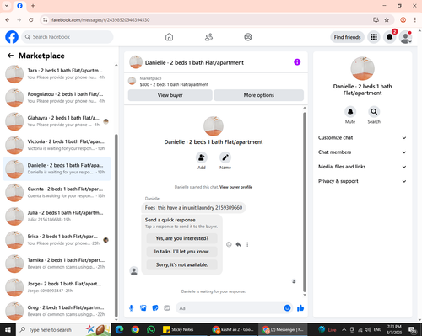Open Microsoft Edge from taskbar
This screenshot has height=336, width=422.
[x=120, y=329]
